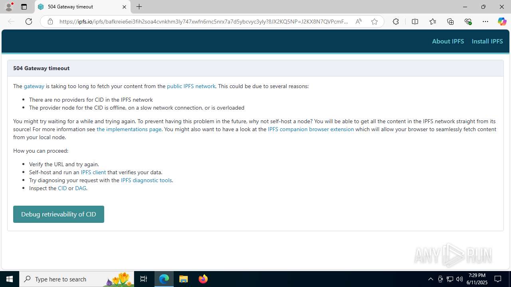The height and width of the screenshot is (287, 511).
Task: Open Collections icon
Action: point(450,22)
